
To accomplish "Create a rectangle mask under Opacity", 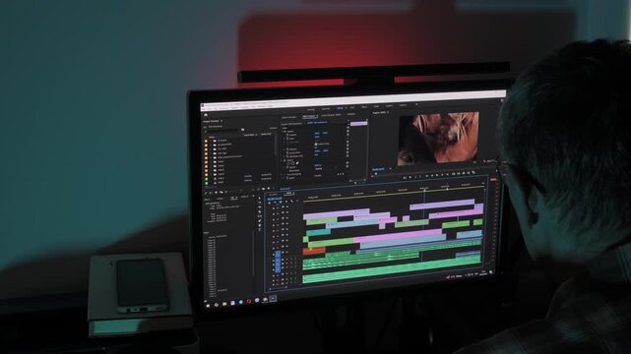I will click(292, 163).
